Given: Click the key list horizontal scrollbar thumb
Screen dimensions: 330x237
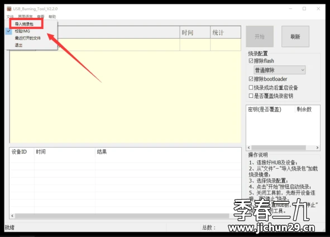Looking at the screenshot, I should pyautogui.click(x=279, y=148).
